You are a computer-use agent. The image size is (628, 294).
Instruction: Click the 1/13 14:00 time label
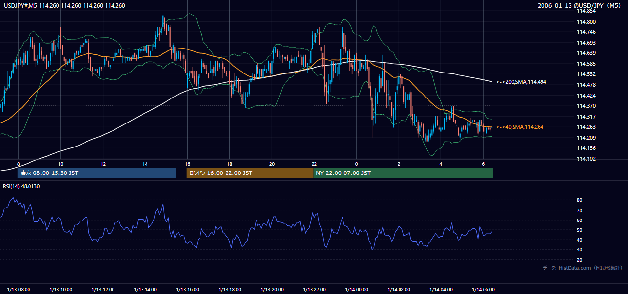click(x=145, y=289)
